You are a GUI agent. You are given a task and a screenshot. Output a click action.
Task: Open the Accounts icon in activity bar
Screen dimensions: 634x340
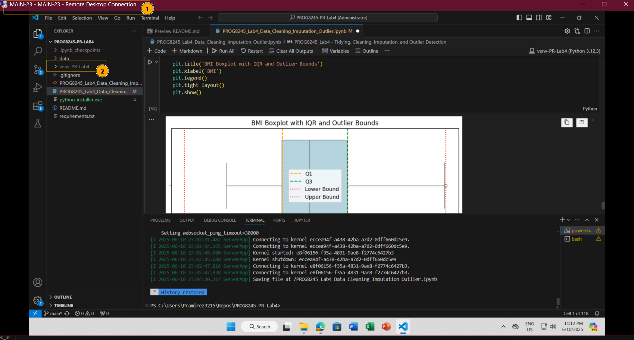pyautogui.click(x=38, y=283)
